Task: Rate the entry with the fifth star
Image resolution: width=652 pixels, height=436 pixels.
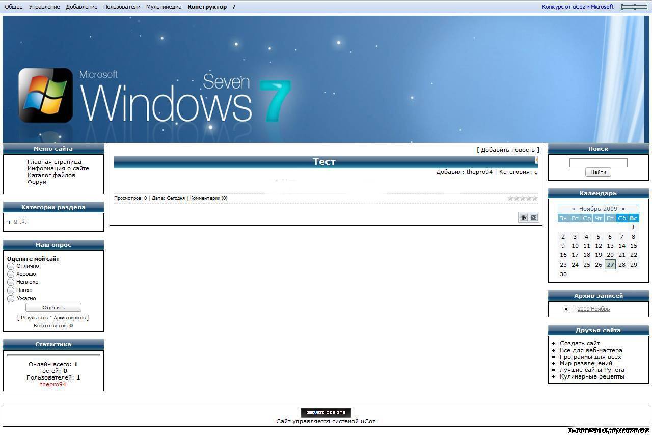Action: coord(535,198)
